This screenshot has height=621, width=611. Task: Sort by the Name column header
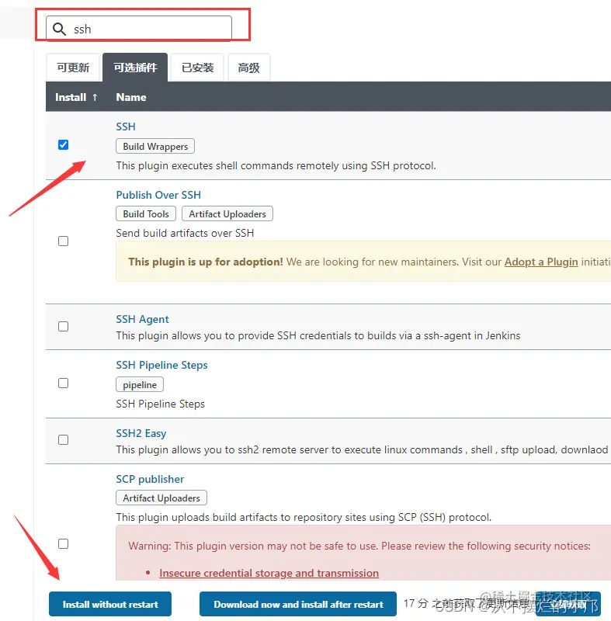click(x=131, y=97)
